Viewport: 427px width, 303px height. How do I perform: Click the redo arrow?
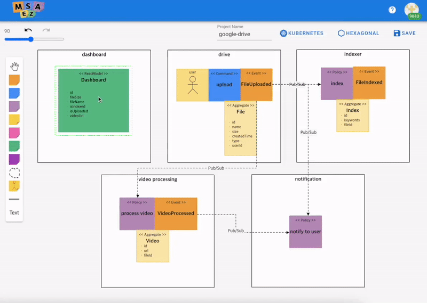46,30
